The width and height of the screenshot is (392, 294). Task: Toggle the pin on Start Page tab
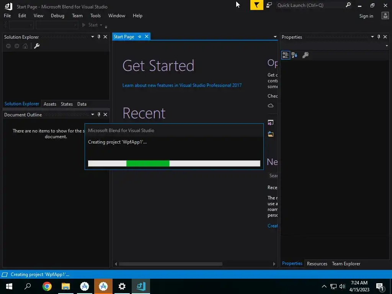(x=139, y=36)
